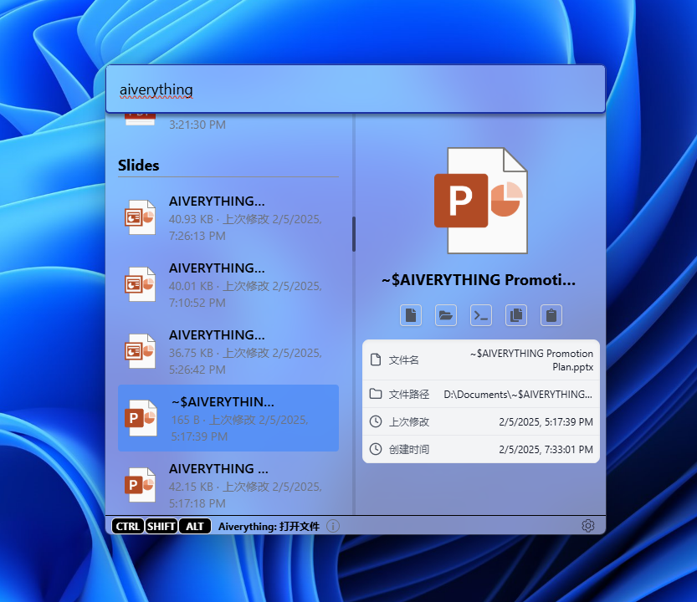The image size is (697, 602).
Task: Click the open in terminal icon
Action: pyautogui.click(x=481, y=315)
